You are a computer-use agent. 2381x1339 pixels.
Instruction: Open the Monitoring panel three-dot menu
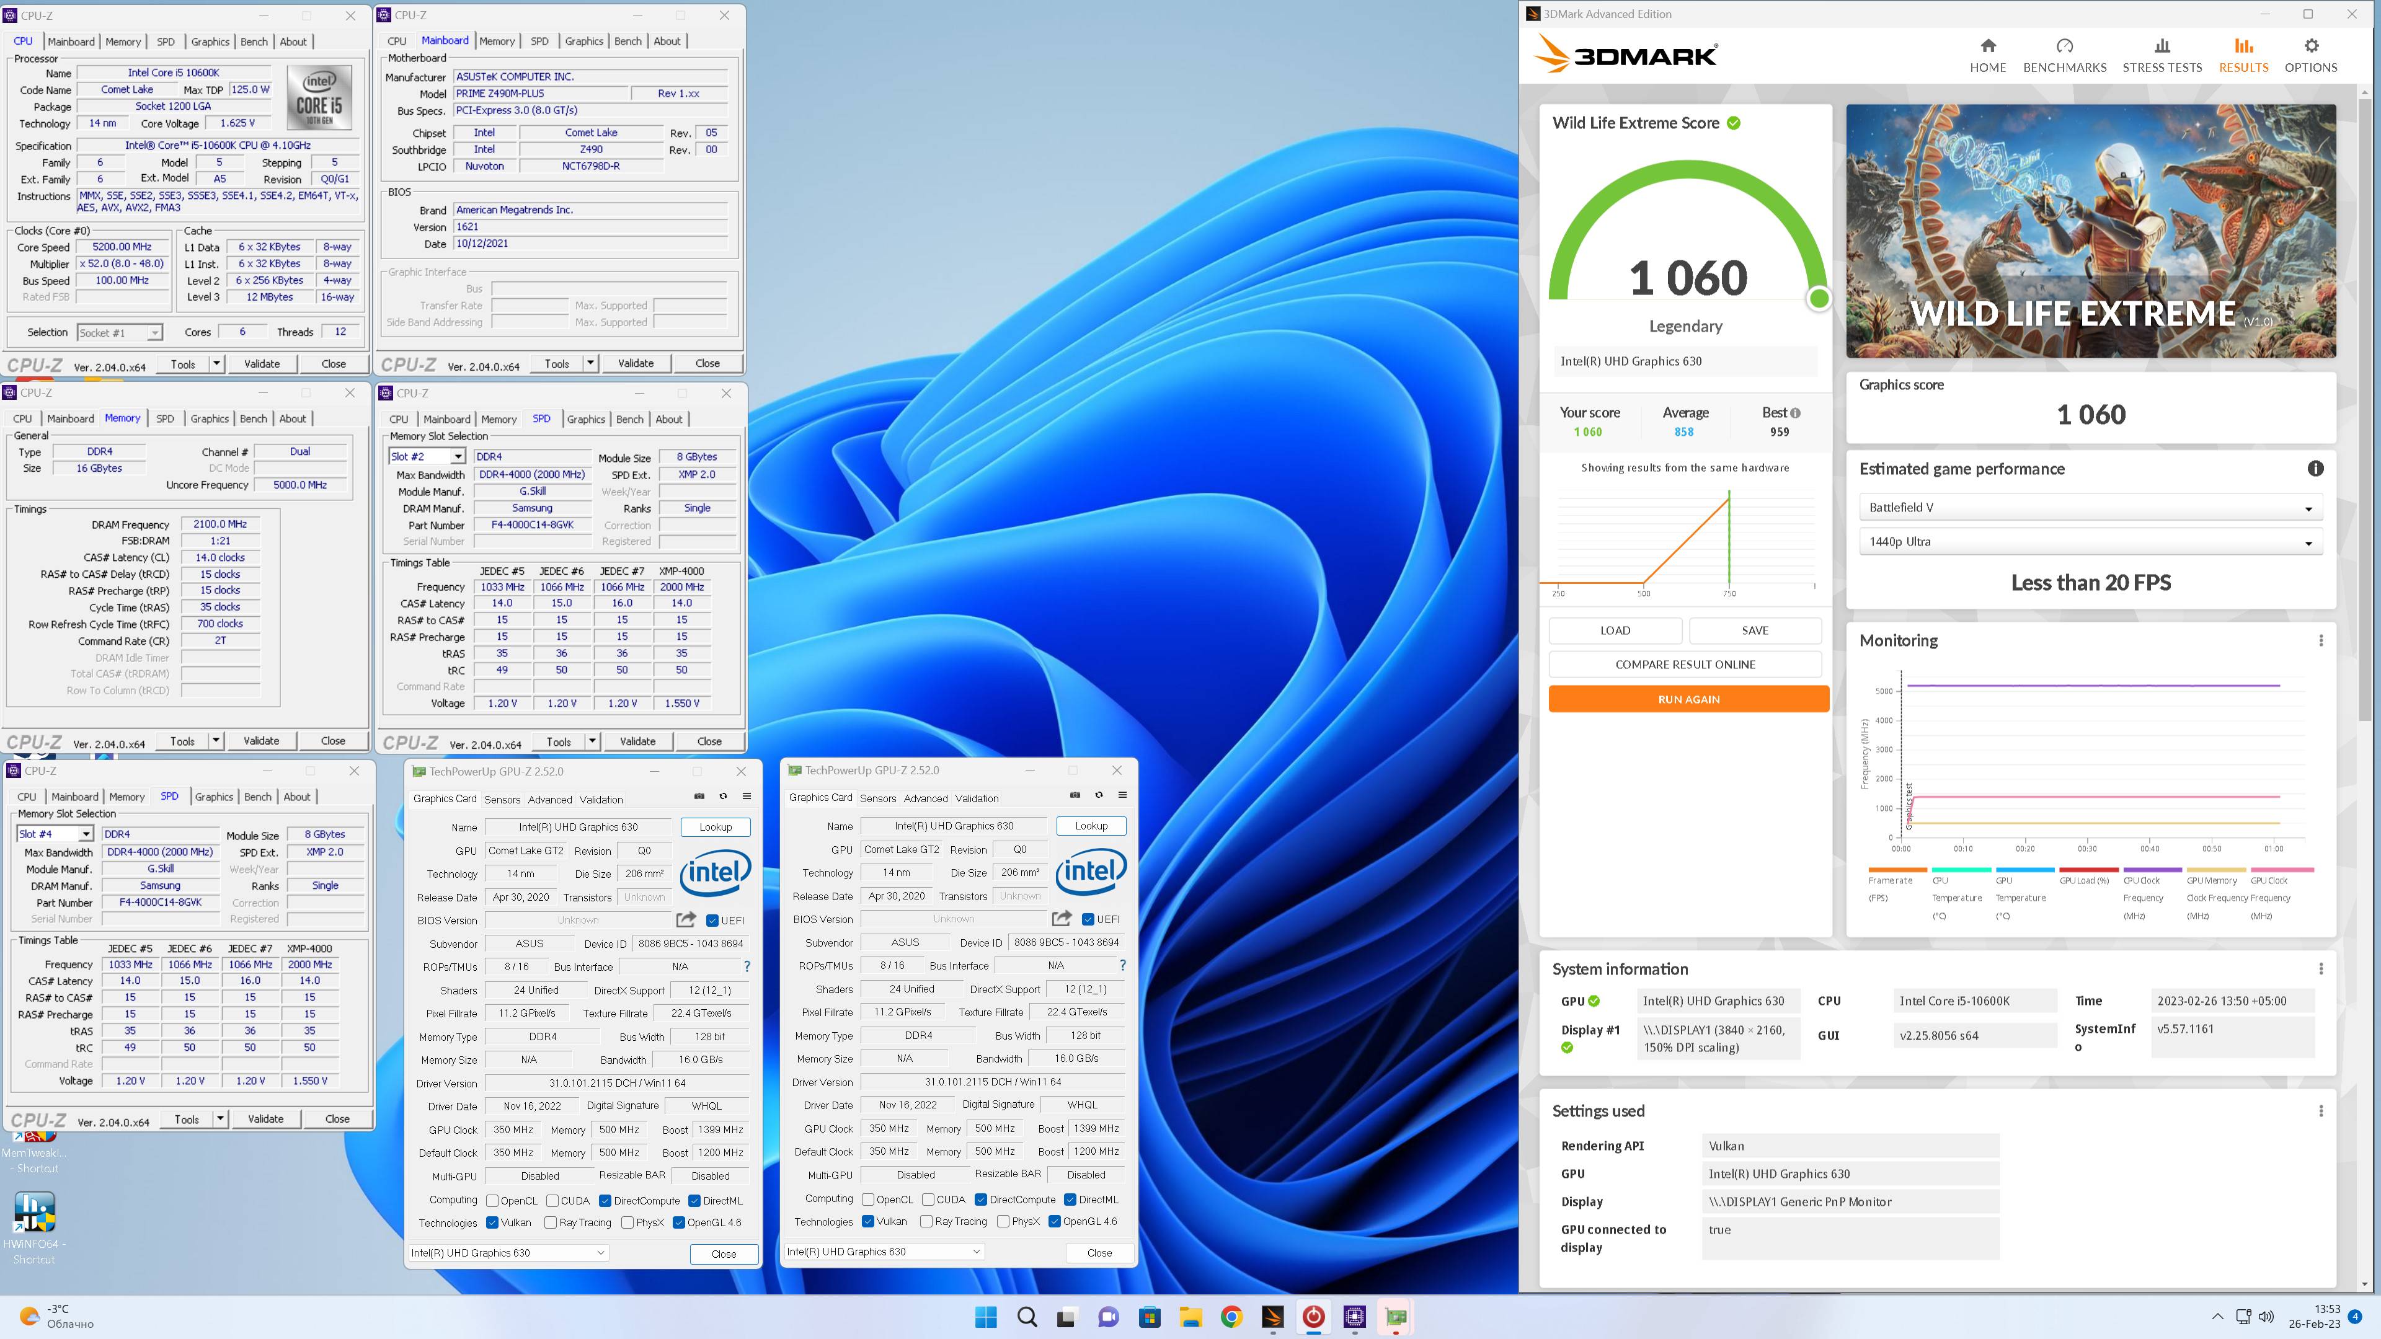pyautogui.click(x=2320, y=640)
